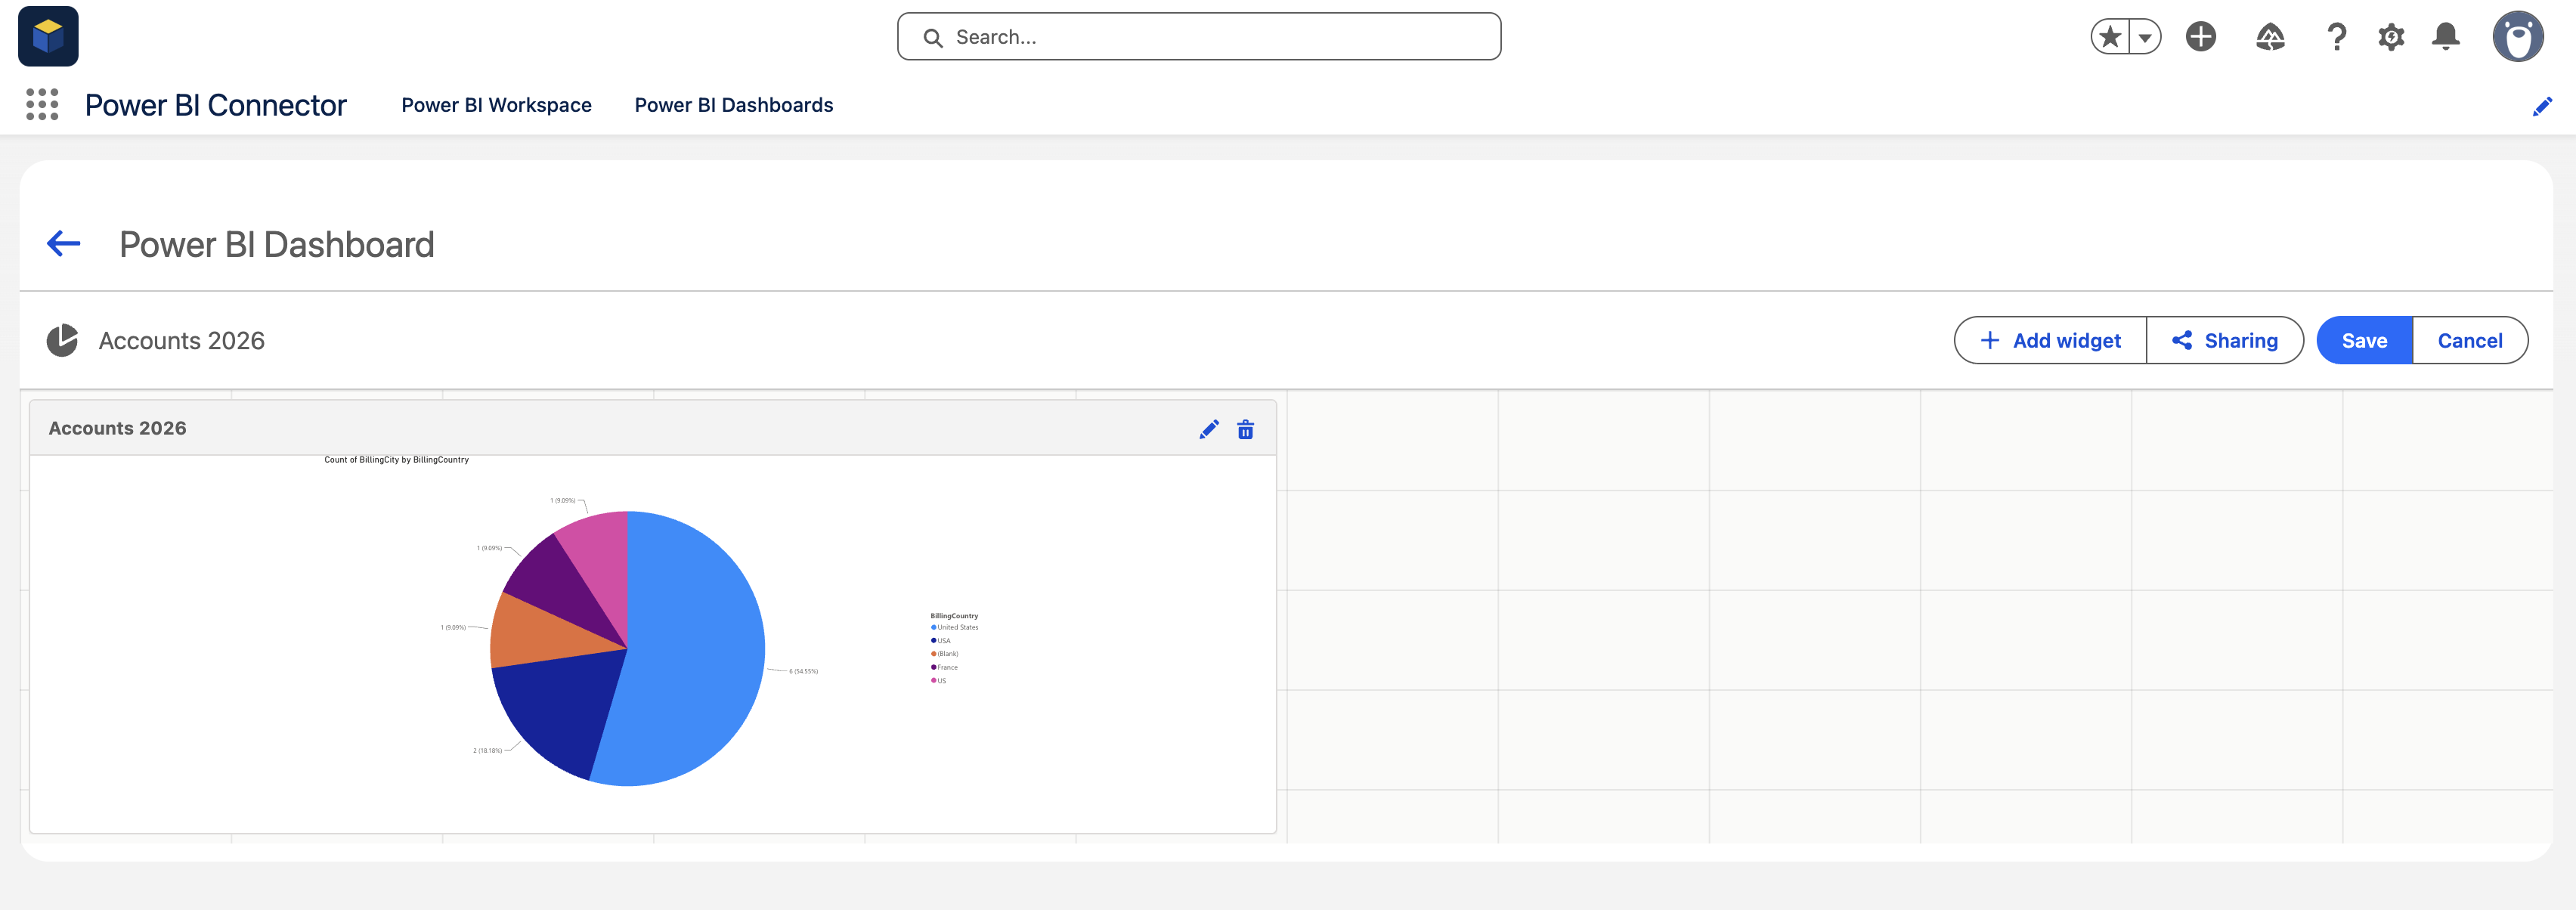Focus the Search input field
2576x910 pixels.
(x=1199, y=37)
